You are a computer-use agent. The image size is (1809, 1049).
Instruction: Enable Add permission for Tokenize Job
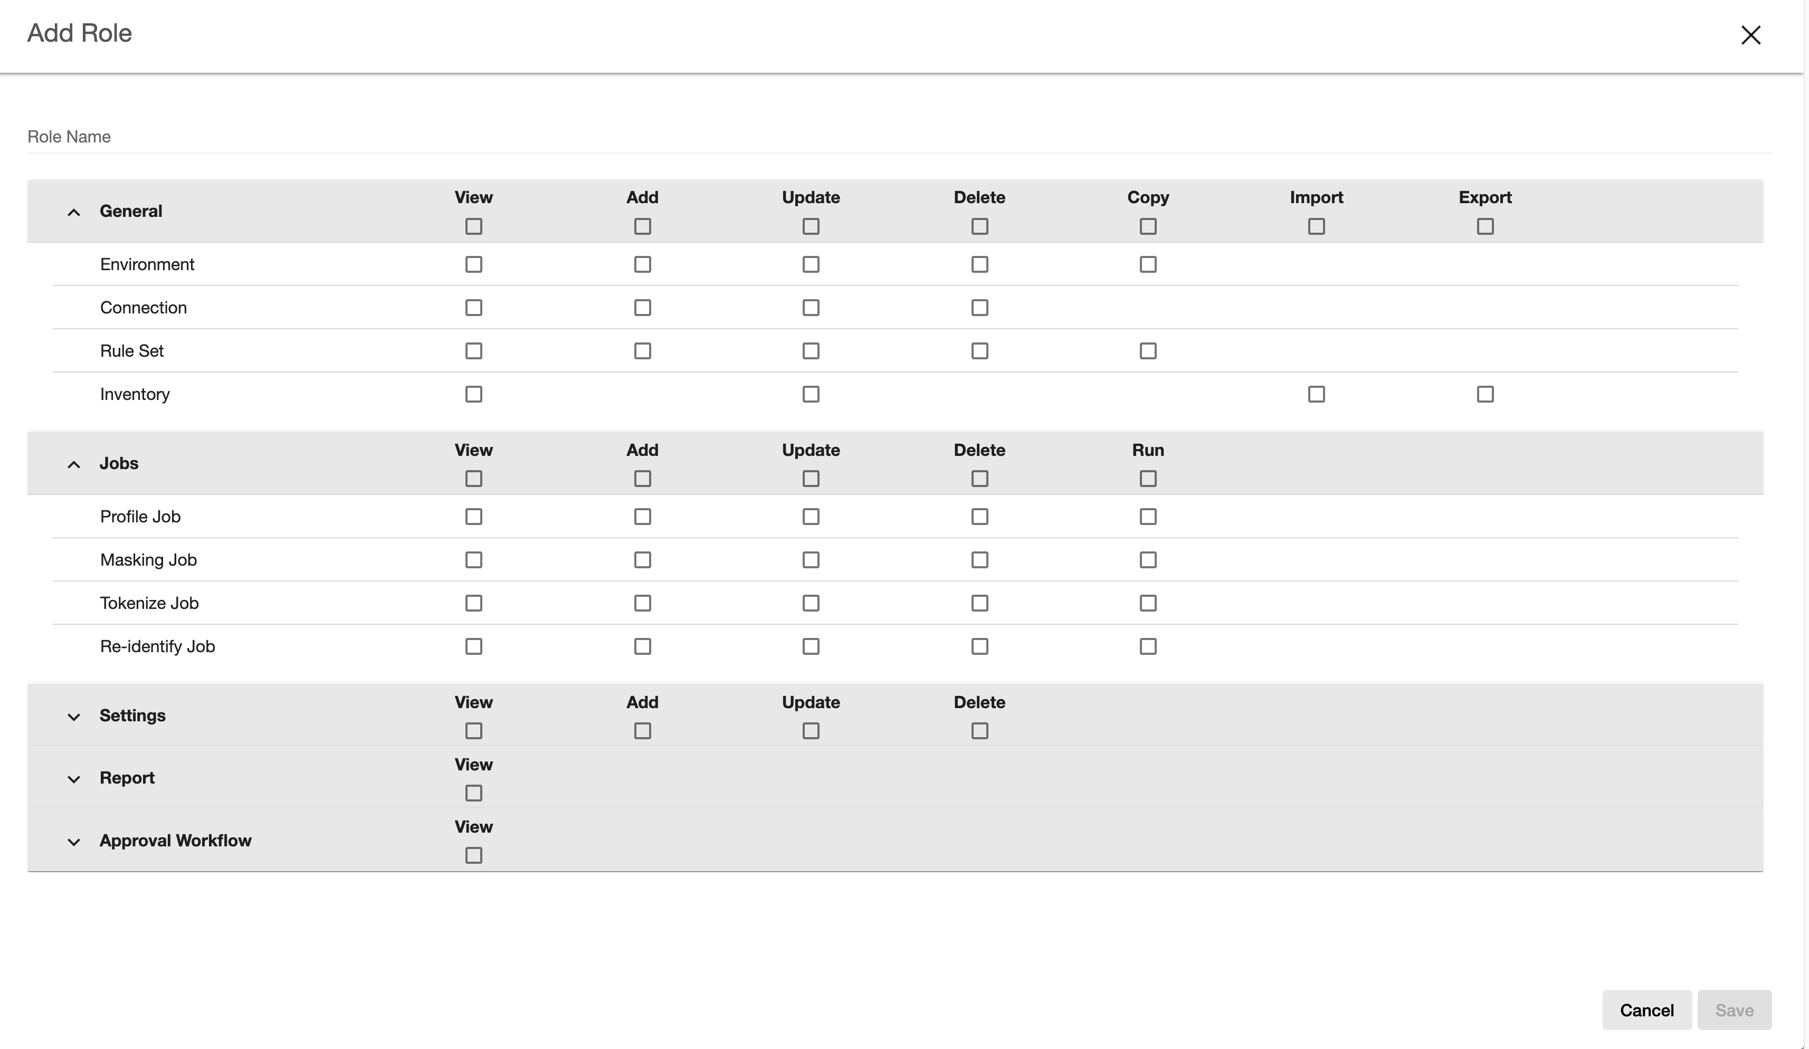pyautogui.click(x=642, y=603)
